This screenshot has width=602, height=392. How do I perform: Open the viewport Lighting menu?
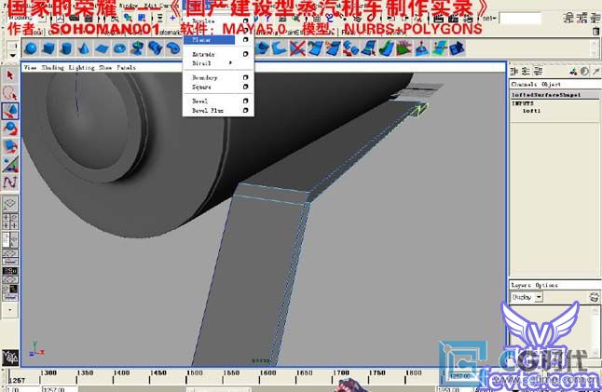click(81, 68)
